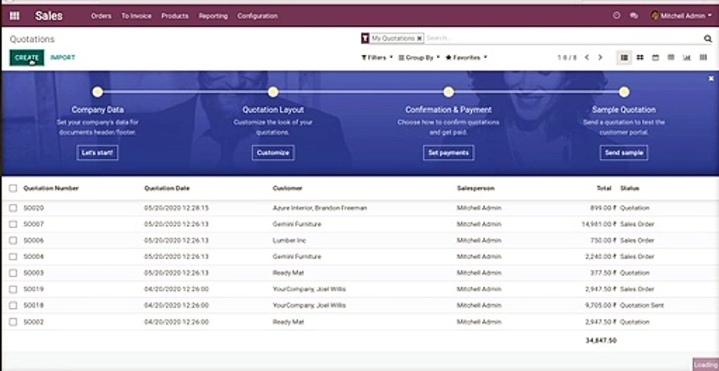Switch to pivot table view
The image size is (719, 371).
pyautogui.click(x=671, y=58)
